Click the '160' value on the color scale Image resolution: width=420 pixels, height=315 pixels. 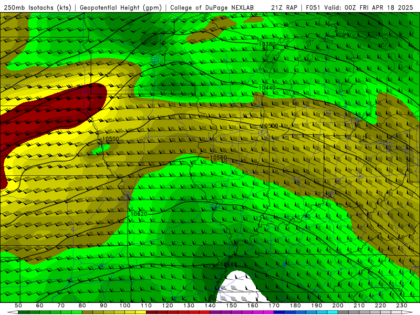click(253, 306)
